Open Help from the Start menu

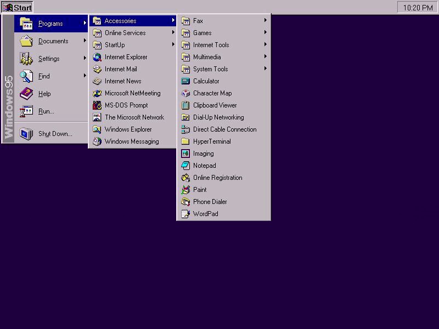(44, 94)
